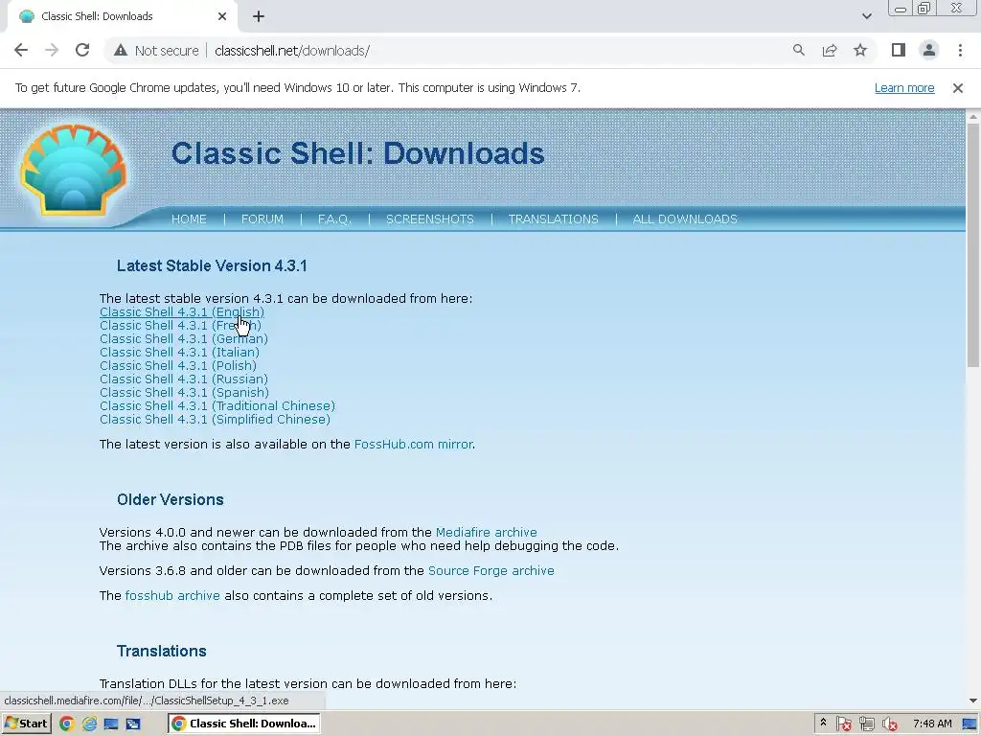Download Classic Shell 4.3.1 (French)
The height and width of the screenshot is (736, 981).
[180, 326]
